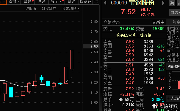Click the stock name 宝钢股份

[142, 3]
